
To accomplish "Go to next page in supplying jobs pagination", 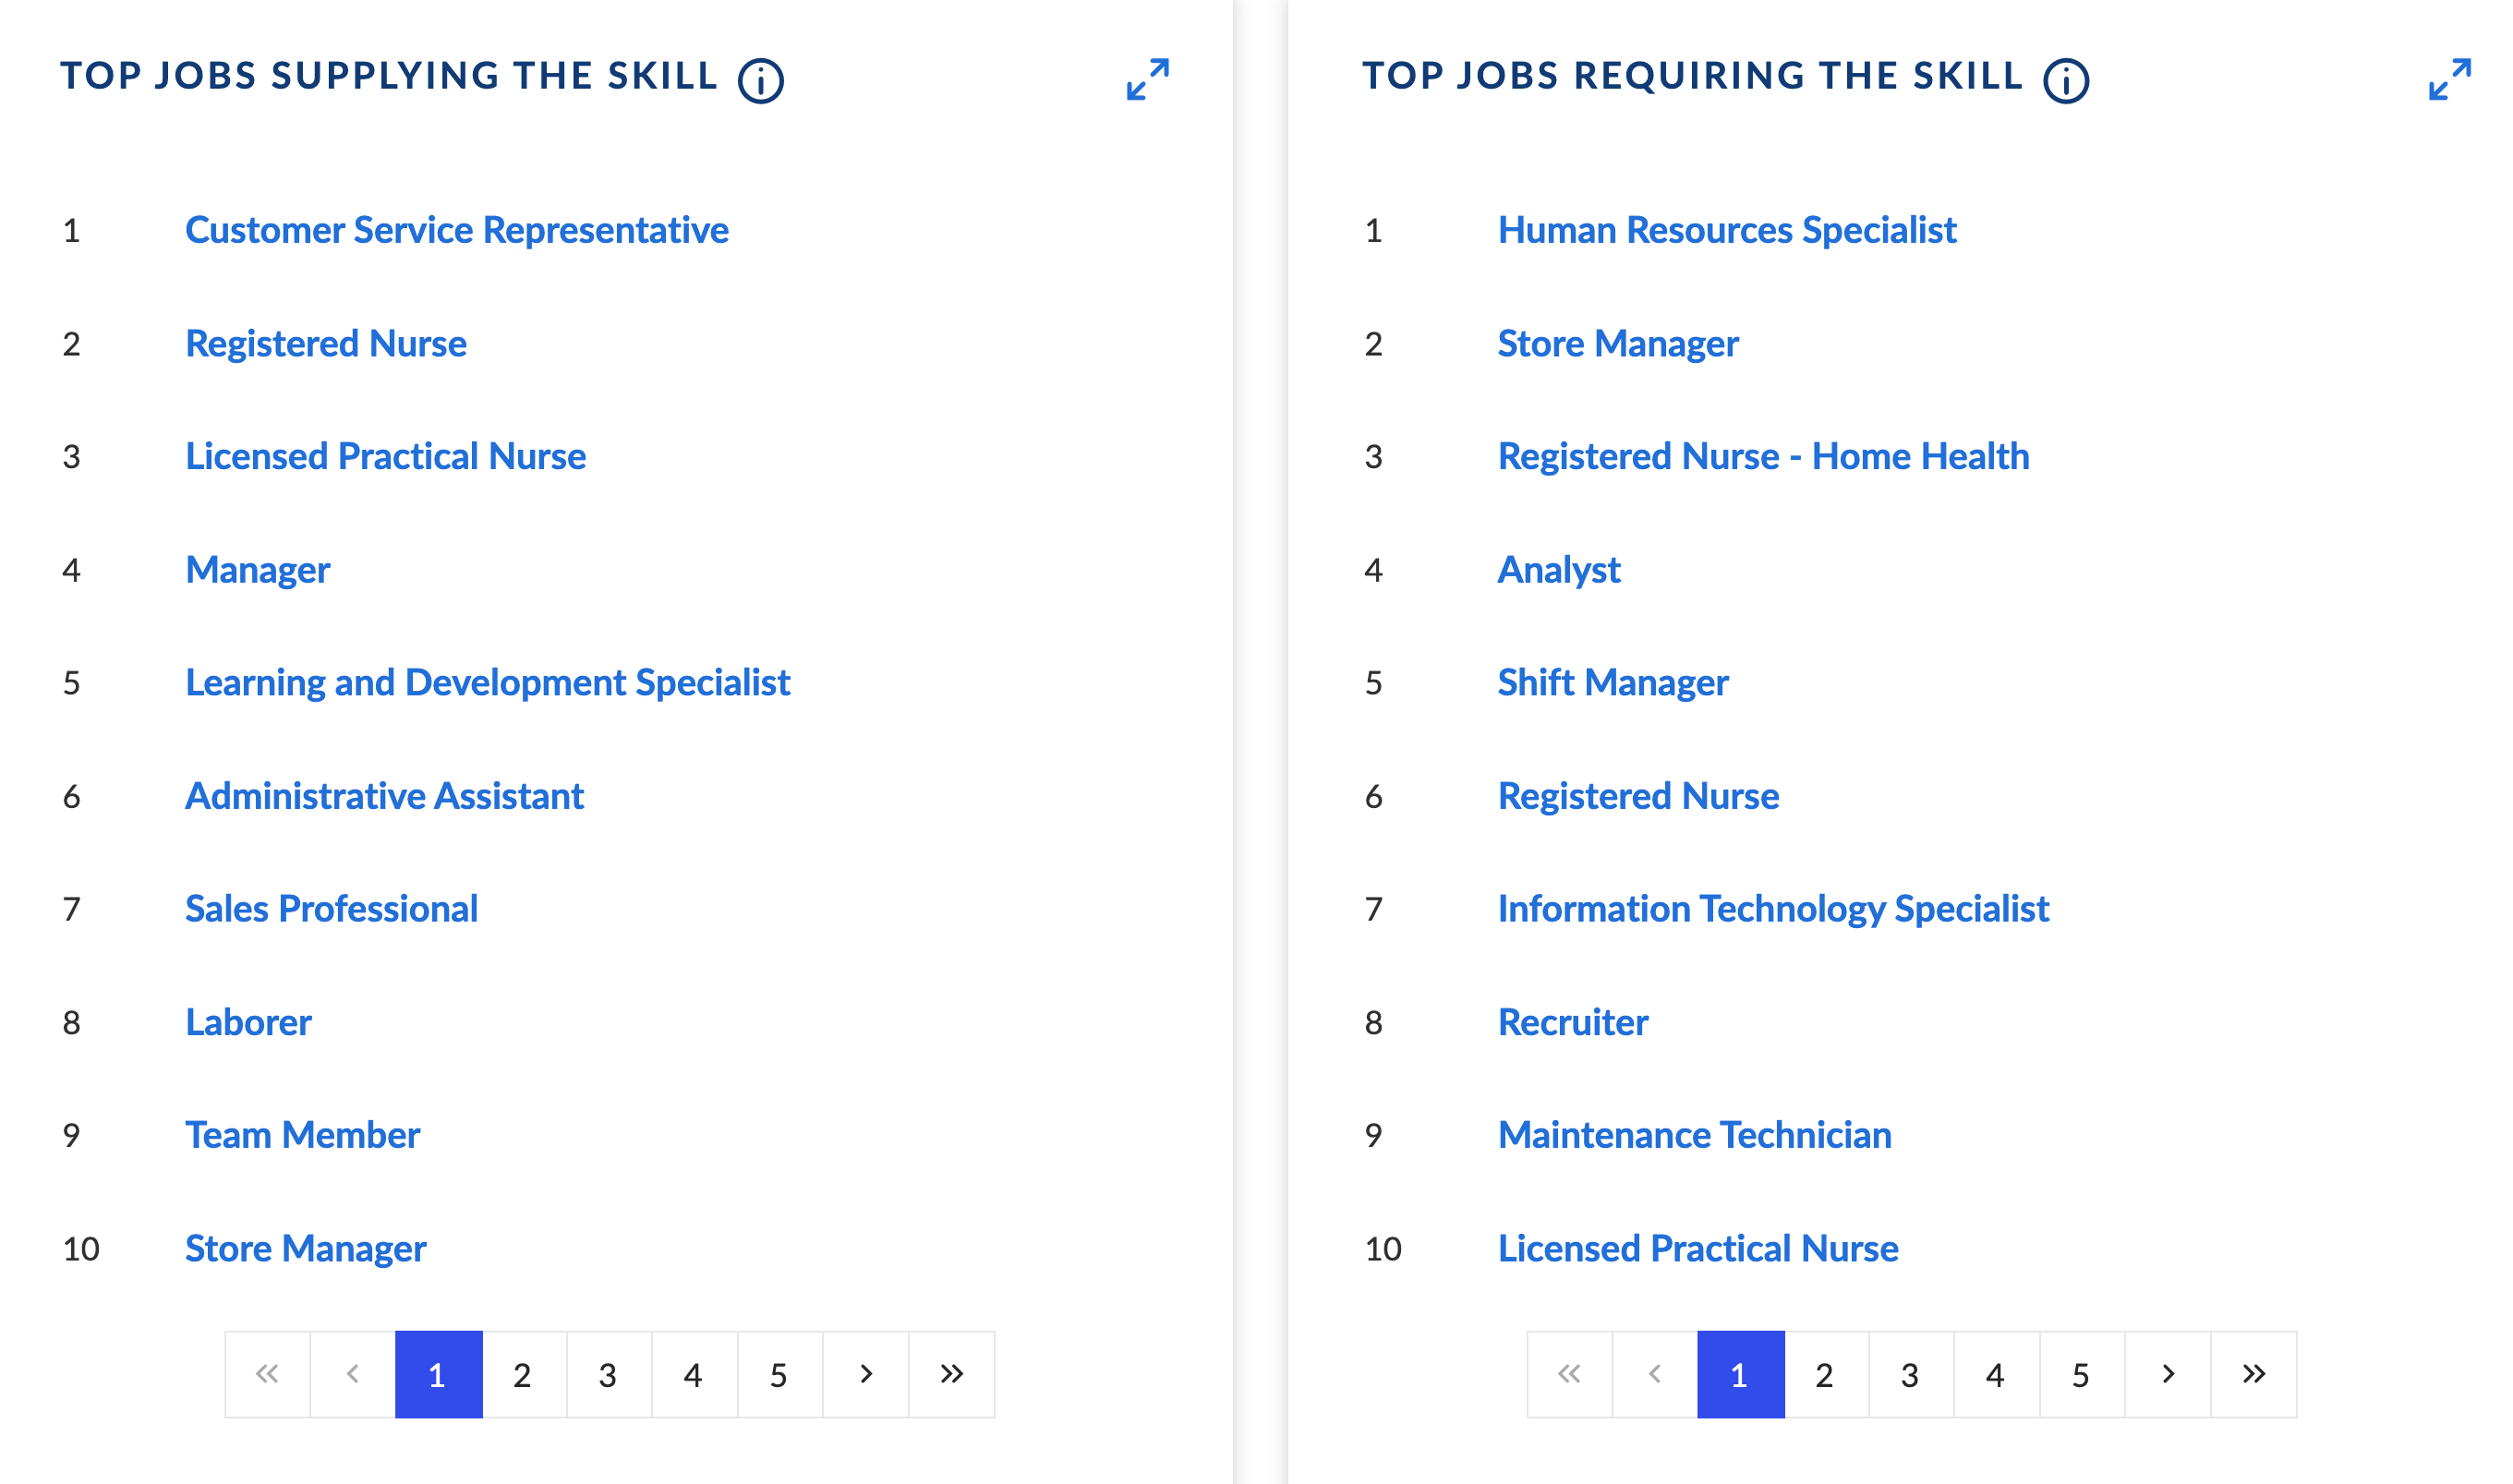I will pyautogui.click(x=866, y=1374).
